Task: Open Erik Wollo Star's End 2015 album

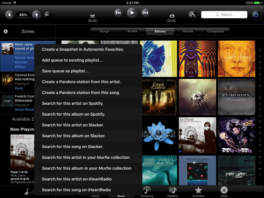Action: coord(160,170)
